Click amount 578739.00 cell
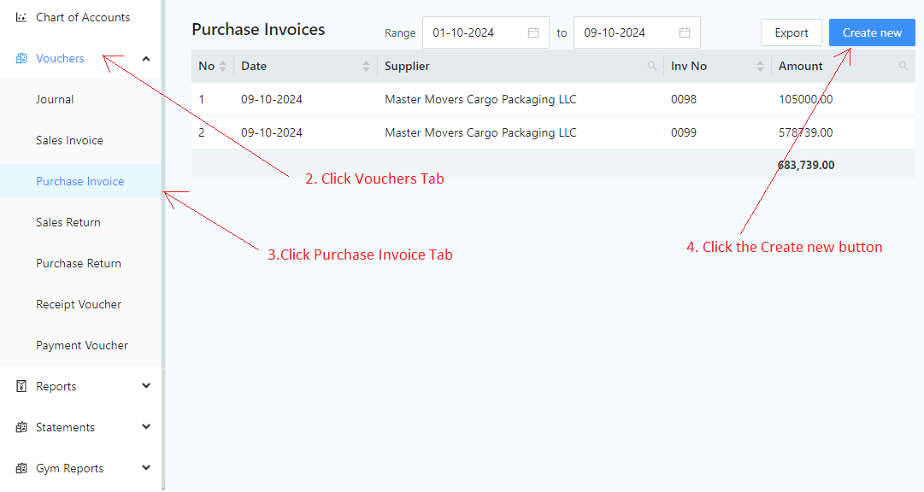This screenshot has width=924, height=492. tap(805, 132)
